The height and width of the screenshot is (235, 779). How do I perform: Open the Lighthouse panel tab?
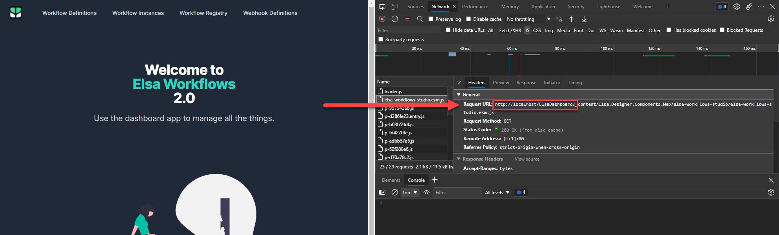(x=608, y=7)
